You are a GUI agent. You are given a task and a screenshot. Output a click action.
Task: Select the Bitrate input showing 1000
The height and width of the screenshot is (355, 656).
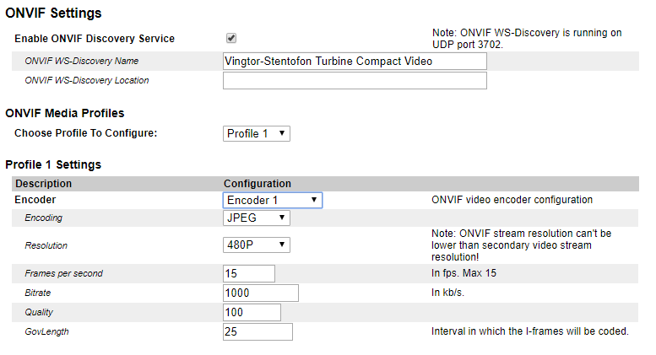click(x=261, y=293)
